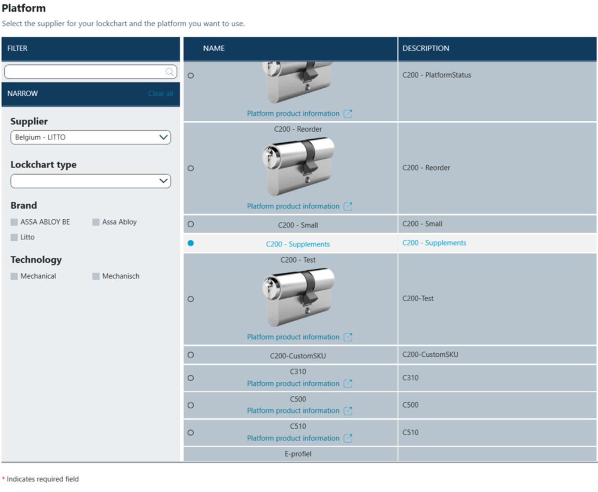
Task: Check the Mechanical technology checkbox
Action: (x=14, y=276)
